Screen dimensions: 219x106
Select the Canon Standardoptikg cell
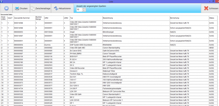pos(136,48)
